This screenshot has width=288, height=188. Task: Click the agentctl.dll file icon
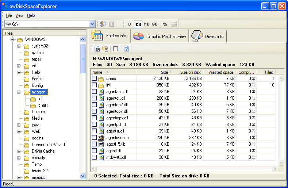point(101,98)
